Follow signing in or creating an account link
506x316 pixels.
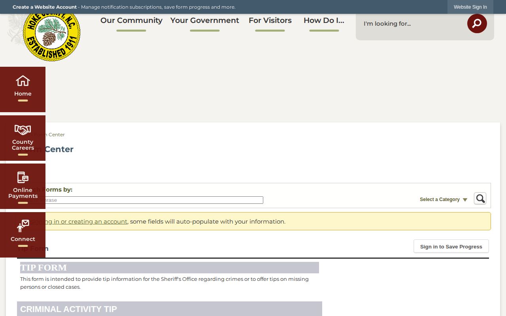click(79, 222)
